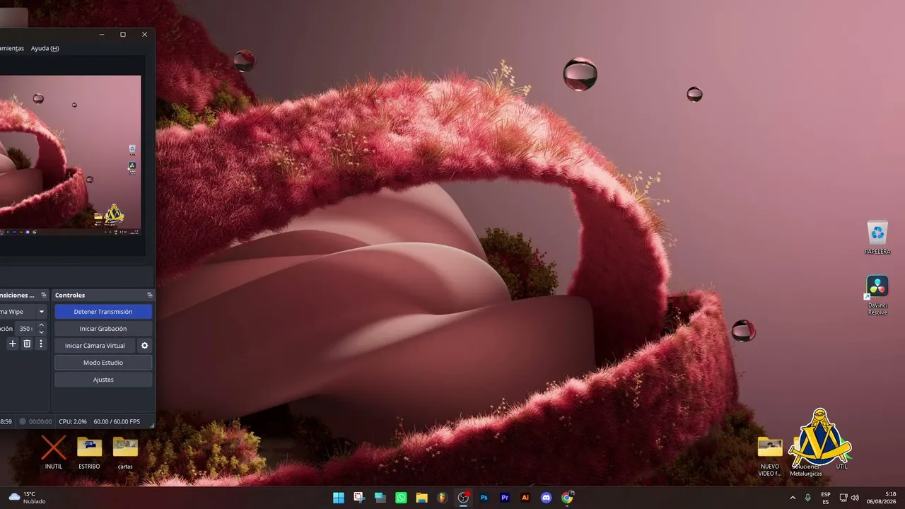Click Iniciar Grabación to start recording
This screenshot has height=509, width=905.
pyautogui.click(x=103, y=329)
